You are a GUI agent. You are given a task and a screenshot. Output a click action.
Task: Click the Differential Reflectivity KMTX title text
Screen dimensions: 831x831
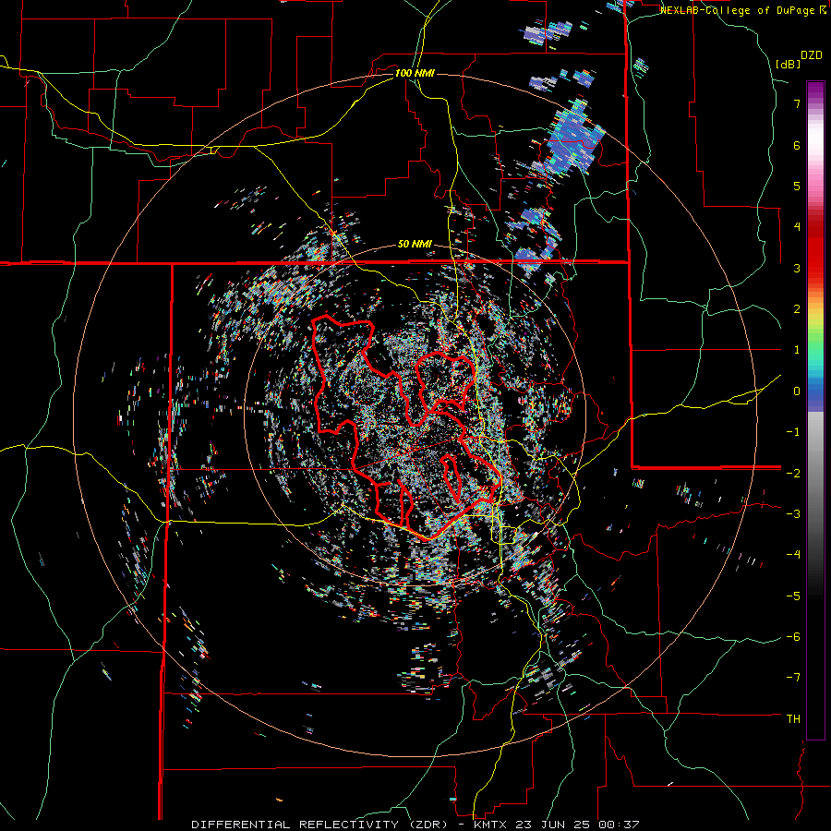pyautogui.click(x=415, y=825)
